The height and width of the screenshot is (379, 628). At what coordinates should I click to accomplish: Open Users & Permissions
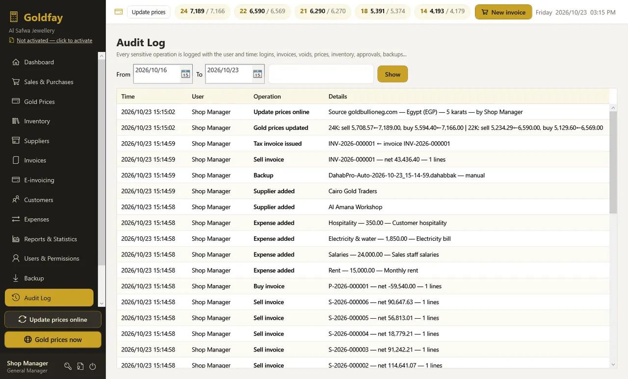[49, 258]
